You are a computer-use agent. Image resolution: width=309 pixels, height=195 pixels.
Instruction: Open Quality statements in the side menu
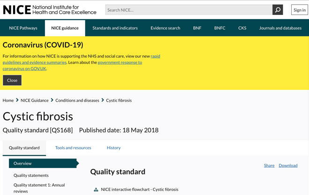tap(31, 175)
